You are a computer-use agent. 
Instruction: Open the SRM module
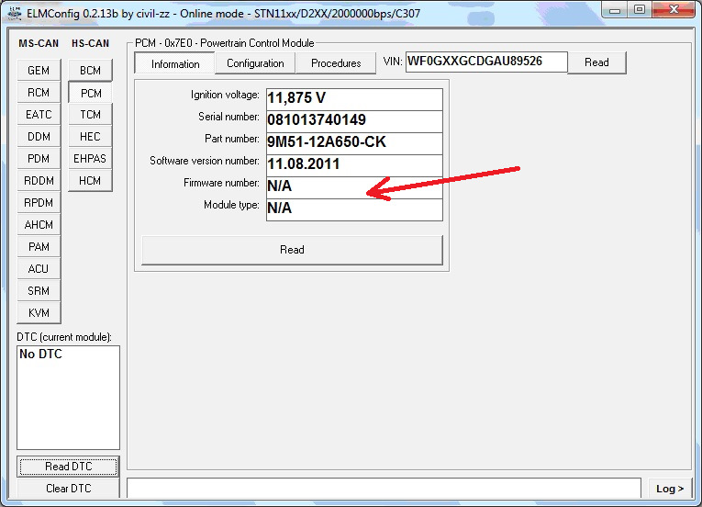[39, 290]
